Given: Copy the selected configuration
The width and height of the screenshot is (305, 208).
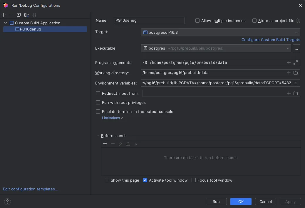Looking at the screenshot, I should (19, 15).
